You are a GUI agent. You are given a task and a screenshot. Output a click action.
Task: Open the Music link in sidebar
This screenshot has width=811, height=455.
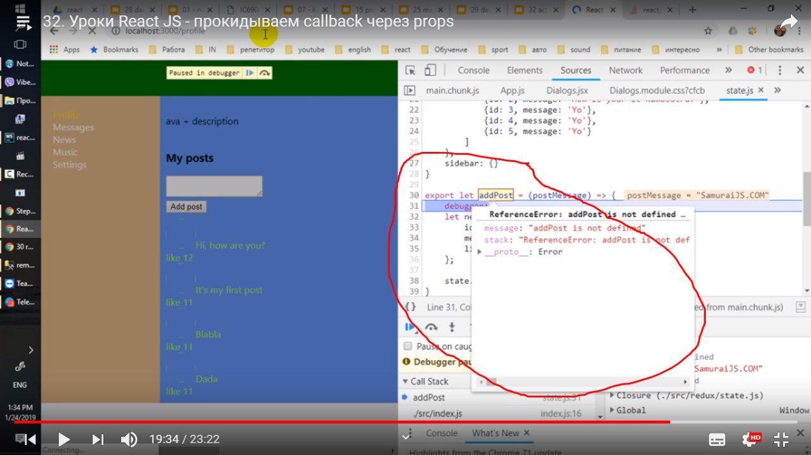65,152
